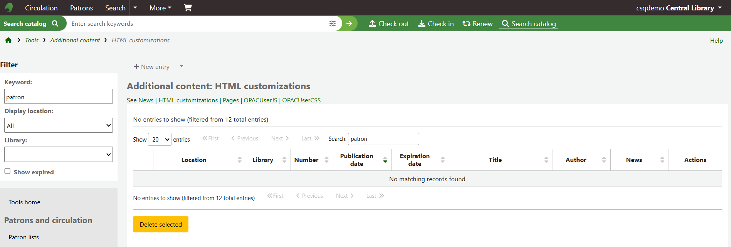Open the Library filter dropdown
The image size is (731, 247).
(59, 154)
